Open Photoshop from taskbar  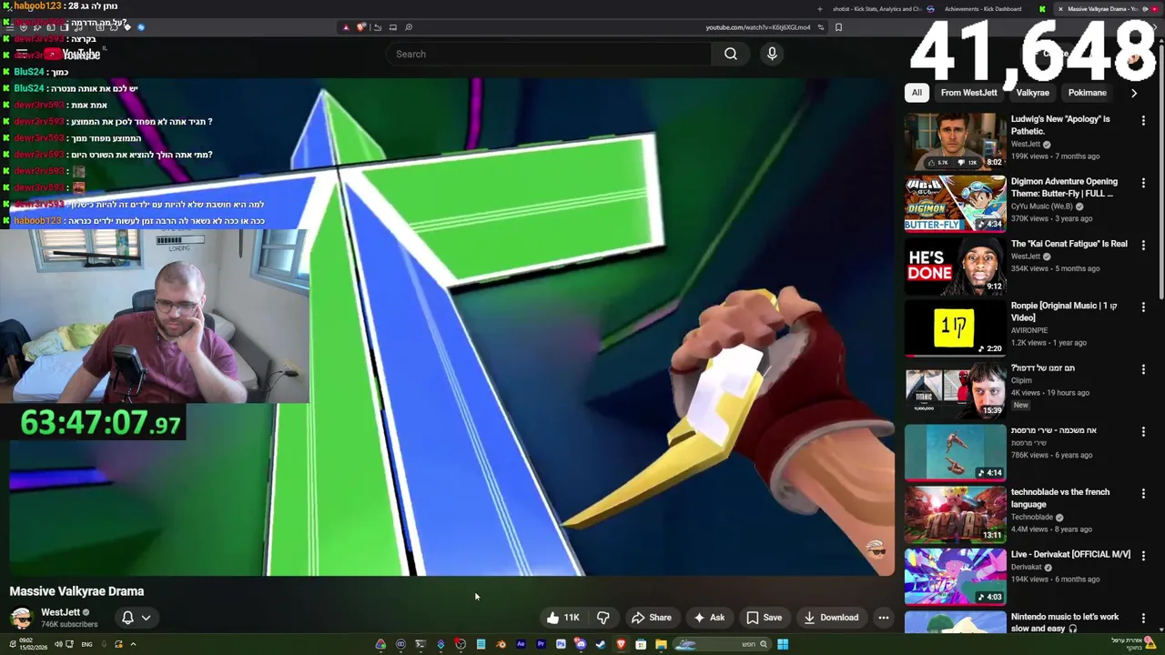pyautogui.click(x=561, y=644)
